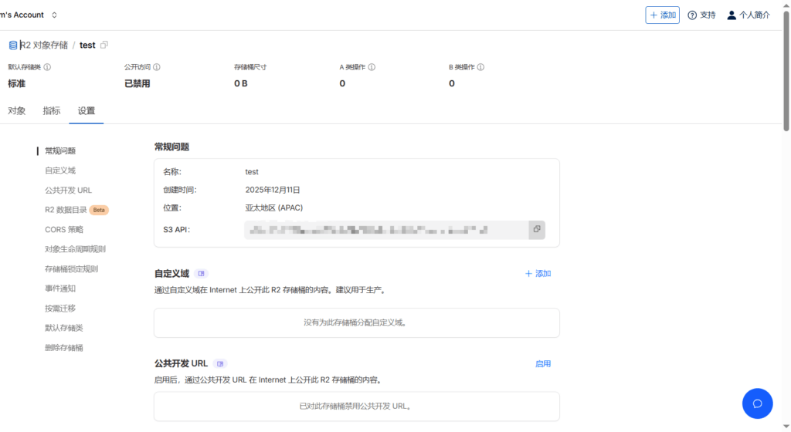Open the chat support bubble
This screenshot has width=791, height=432.
coord(757,403)
